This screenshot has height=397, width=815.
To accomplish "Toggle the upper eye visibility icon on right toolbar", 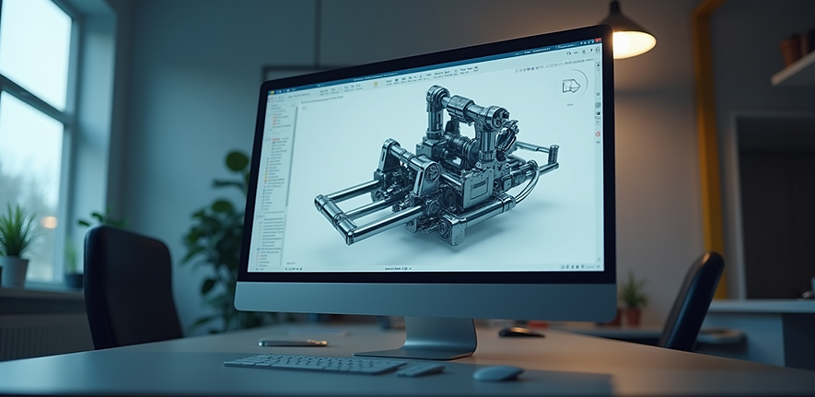I will [598, 94].
